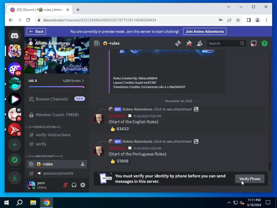Click attachment image icon above English Rules message

click(196, 109)
